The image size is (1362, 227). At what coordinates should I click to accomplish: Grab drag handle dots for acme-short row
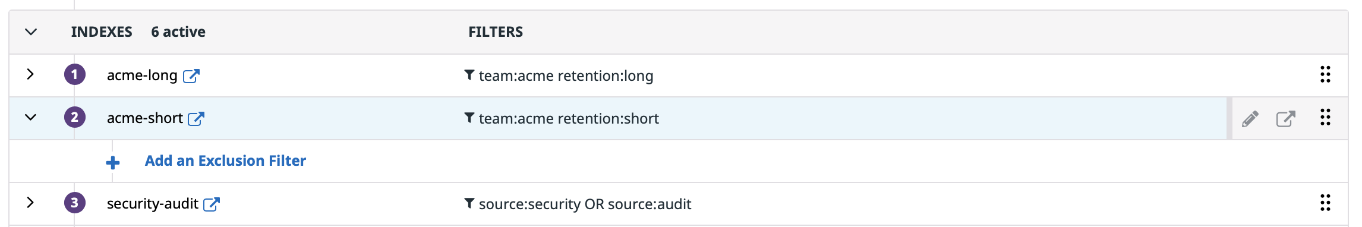point(1325,117)
